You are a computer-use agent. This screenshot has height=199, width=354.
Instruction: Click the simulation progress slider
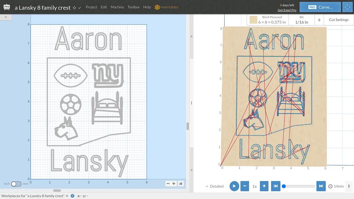click(x=299, y=186)
